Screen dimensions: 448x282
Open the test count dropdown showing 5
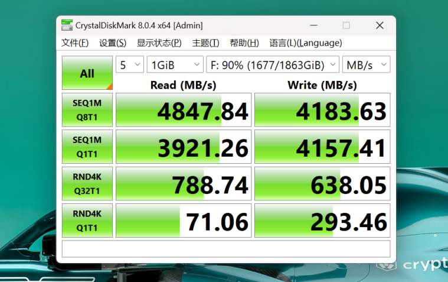click(x=130, y=64)
